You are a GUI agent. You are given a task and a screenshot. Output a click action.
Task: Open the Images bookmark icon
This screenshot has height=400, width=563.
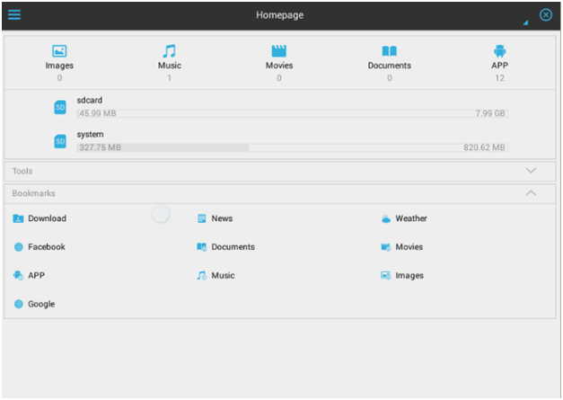[386, 276]
